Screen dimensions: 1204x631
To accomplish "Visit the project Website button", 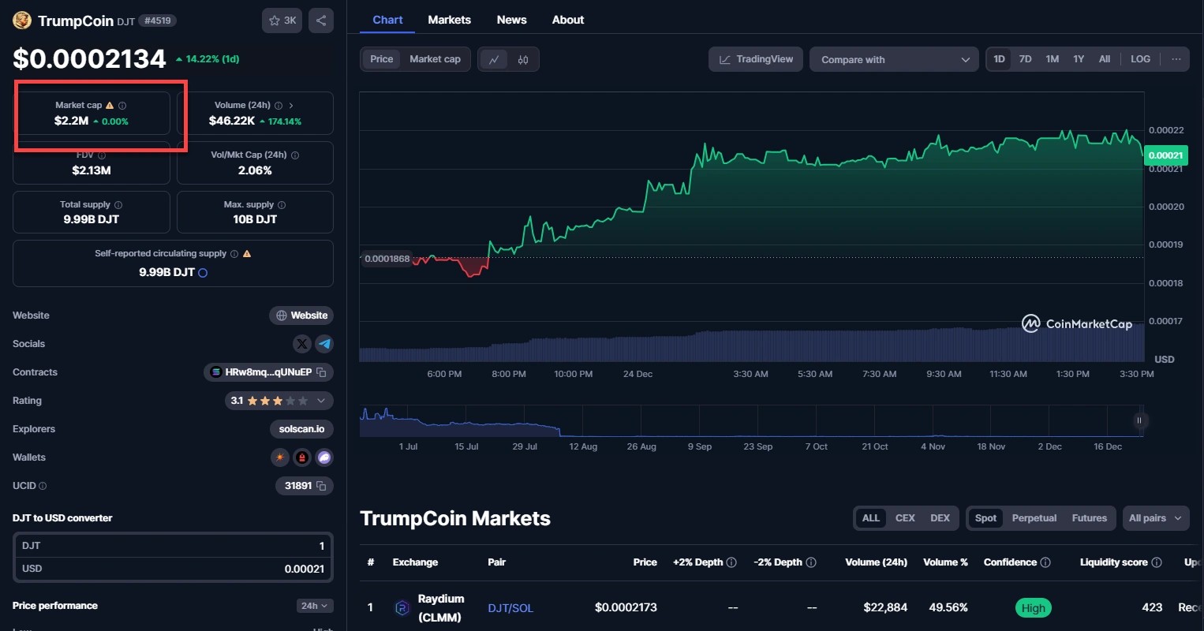I will 301,315.
